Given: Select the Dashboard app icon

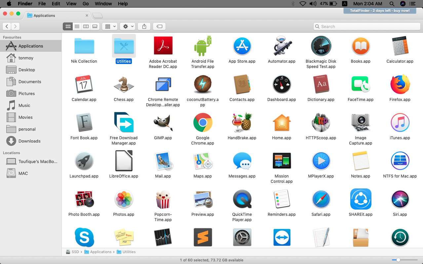Looking at the screenshot, I should (282, 84).
